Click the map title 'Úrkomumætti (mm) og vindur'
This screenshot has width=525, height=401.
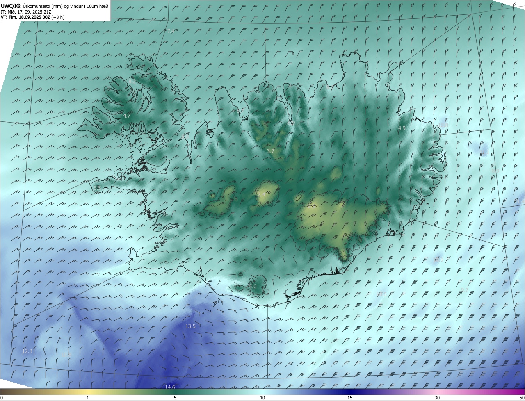point(53,6)
